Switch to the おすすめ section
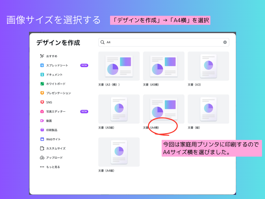Viewport: 265px width, 199px height. tap(42, 56)
